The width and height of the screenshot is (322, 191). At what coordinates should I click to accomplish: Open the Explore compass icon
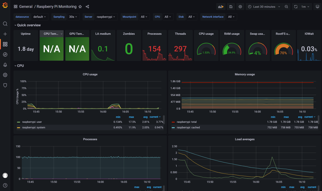click(x=5, y=54)
